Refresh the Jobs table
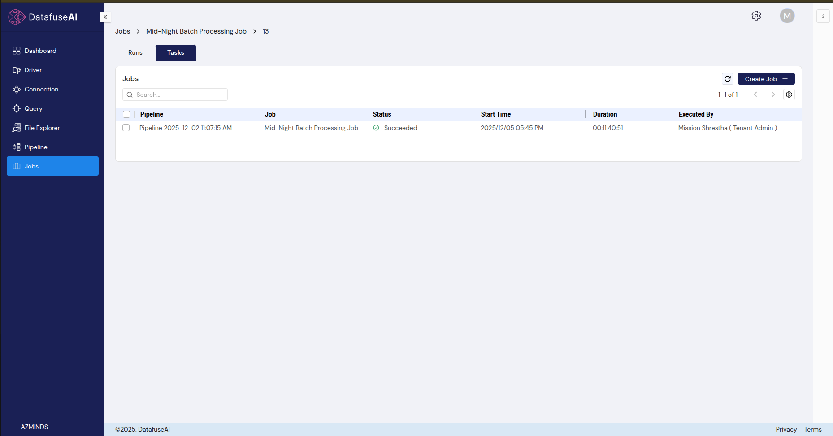This screenshot has width=833, height=436. (728, 79)
